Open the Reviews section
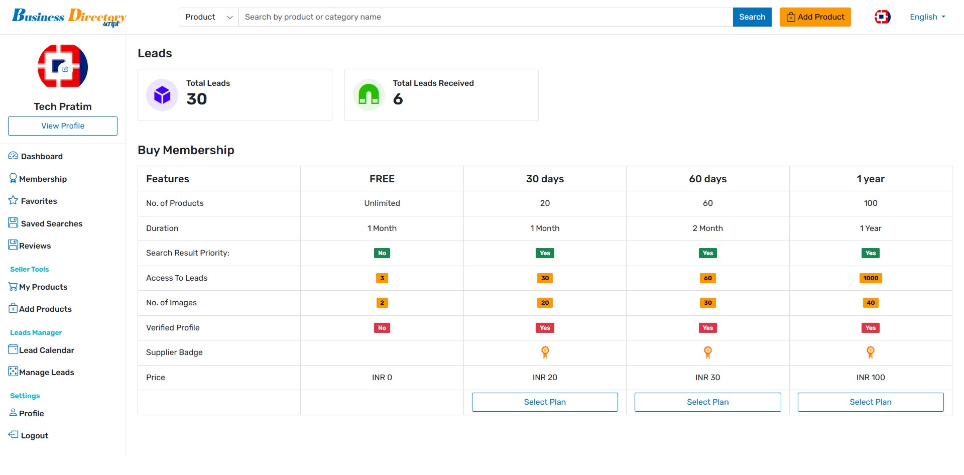Viewport: 964px width, 475px height. point(12,244)
